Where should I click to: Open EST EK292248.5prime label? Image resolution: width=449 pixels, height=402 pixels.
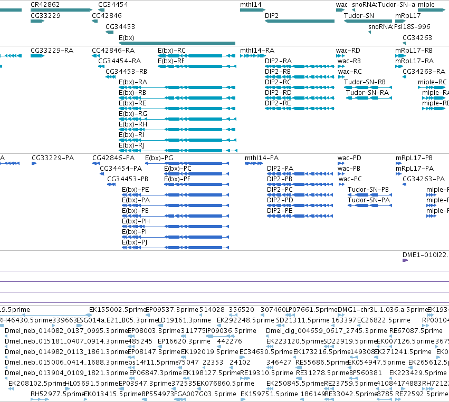tap(245, 320)
